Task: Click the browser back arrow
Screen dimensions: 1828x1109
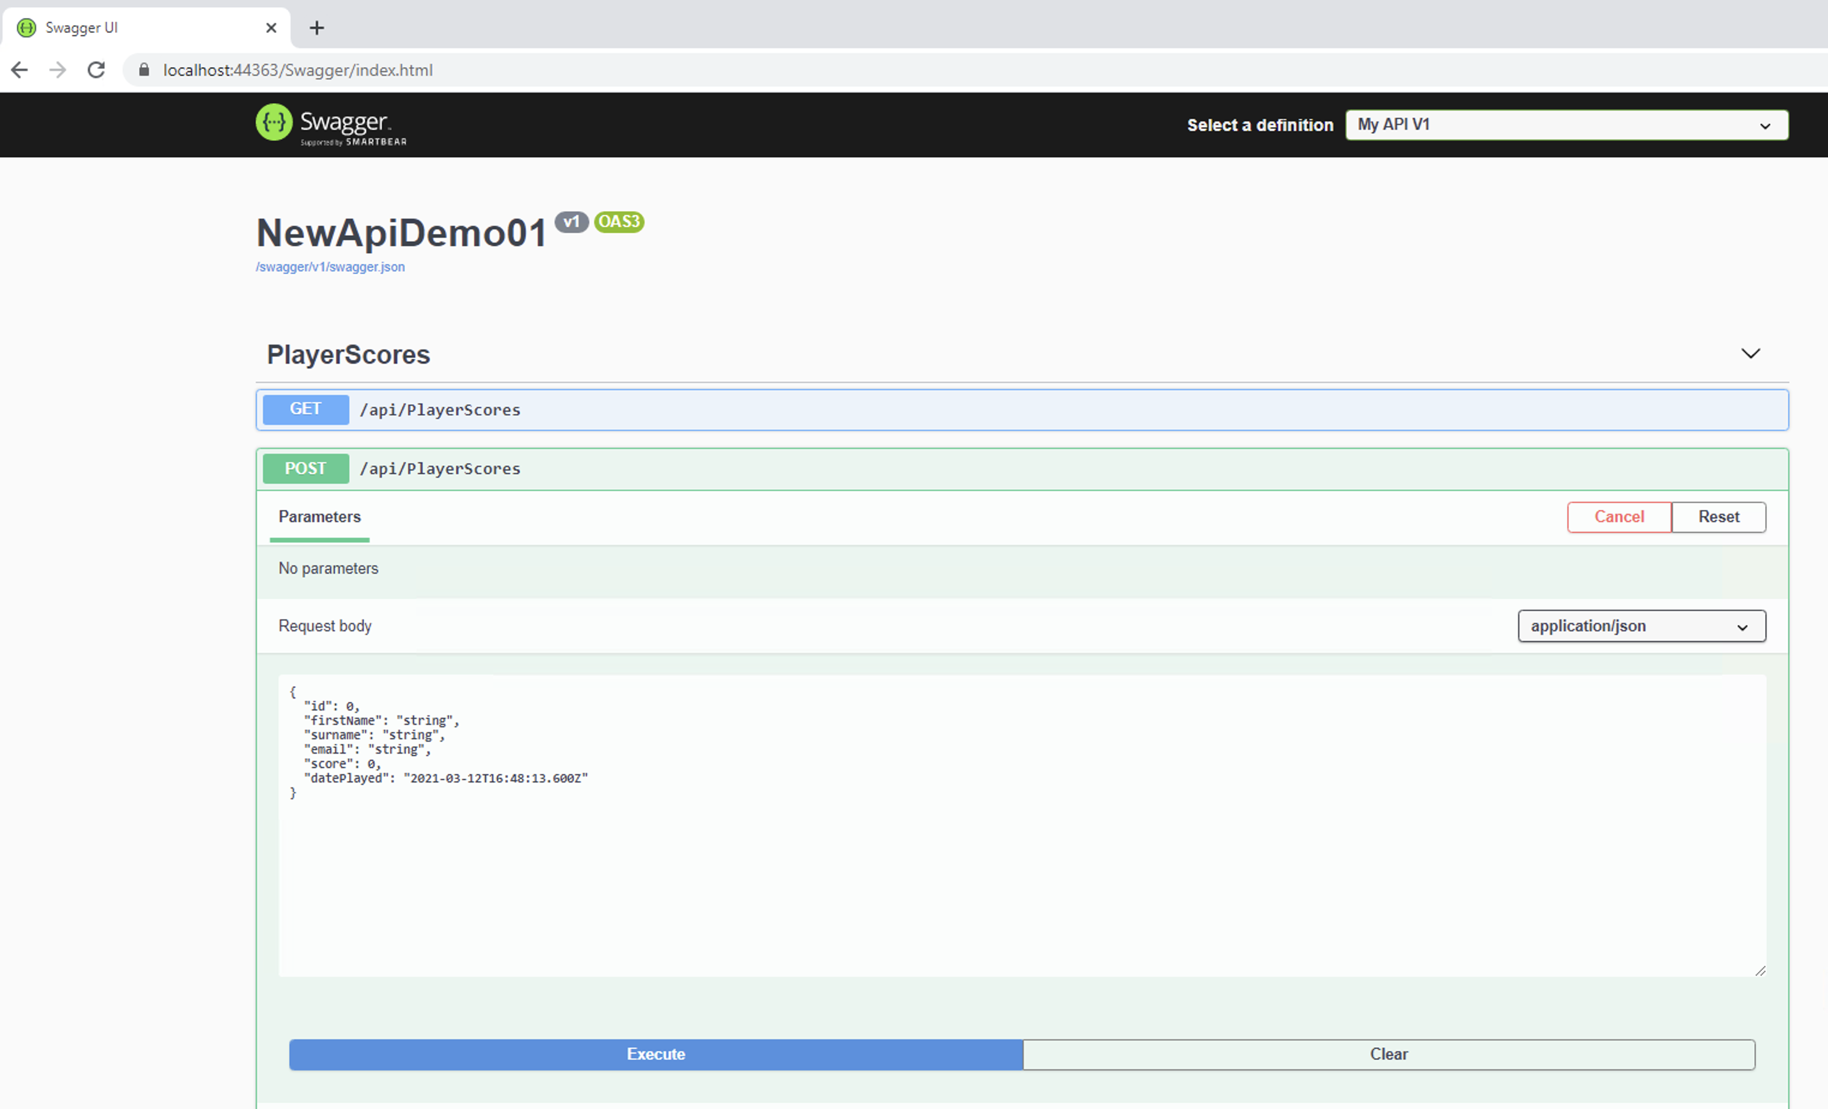Action: click(19, 70)
